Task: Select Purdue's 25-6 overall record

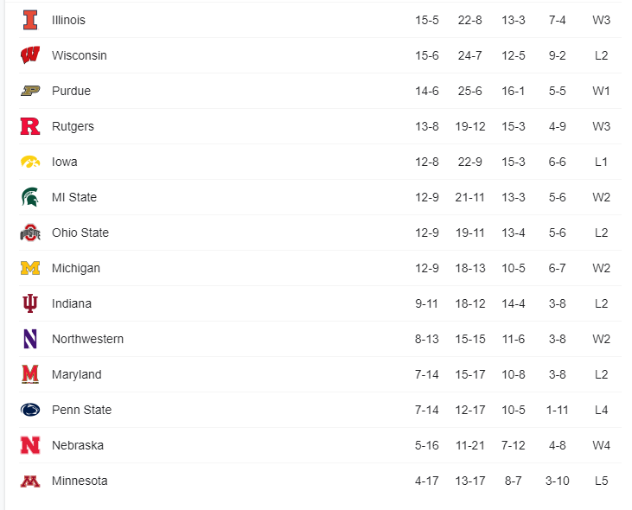Action: point(470,91)
